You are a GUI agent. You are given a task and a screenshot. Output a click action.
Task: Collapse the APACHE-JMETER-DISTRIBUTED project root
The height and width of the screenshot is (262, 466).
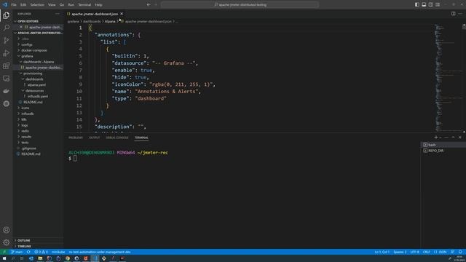coord(39,33)
